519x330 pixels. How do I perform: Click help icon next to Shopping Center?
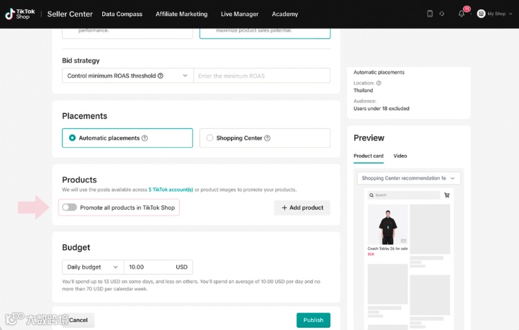[268, 138]
